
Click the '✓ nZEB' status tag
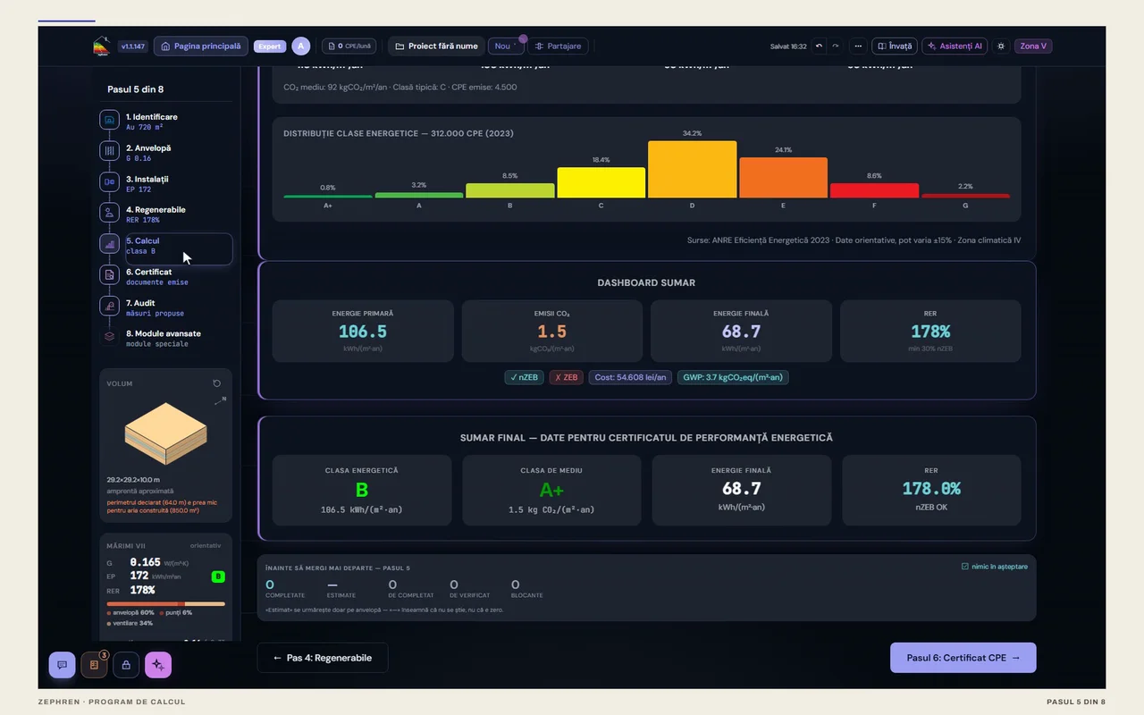coord(524,377)
